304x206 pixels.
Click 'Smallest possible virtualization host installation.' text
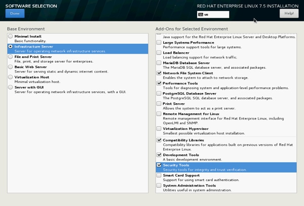tap(204, 134)
